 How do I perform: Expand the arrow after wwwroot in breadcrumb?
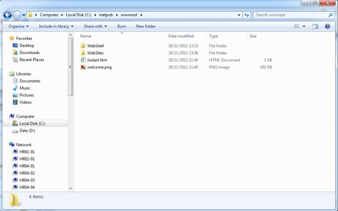pyautogui.click(x=141, y=15)
